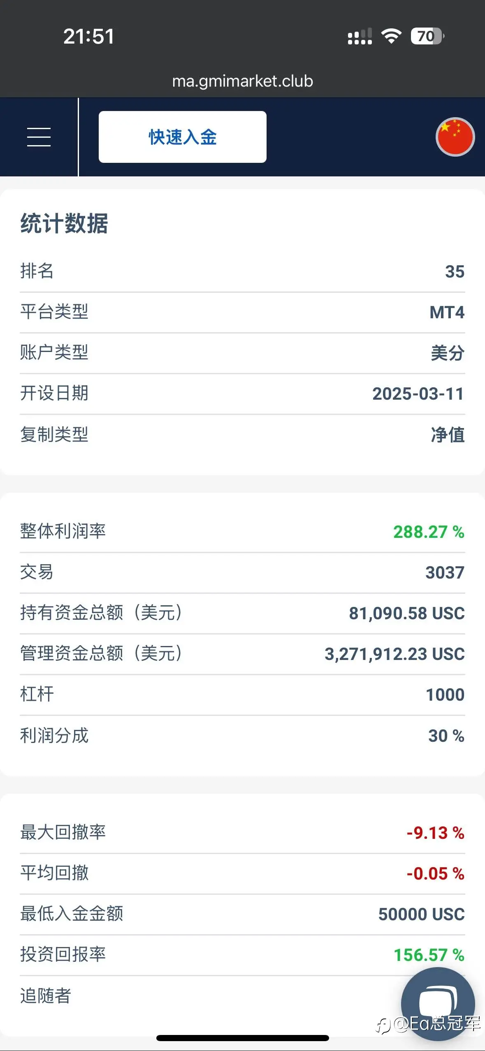Viewport: 485px width, 1051px height.
Task: Tap the ma.gmimarket.club address bar
Action: tap(242, 81)
